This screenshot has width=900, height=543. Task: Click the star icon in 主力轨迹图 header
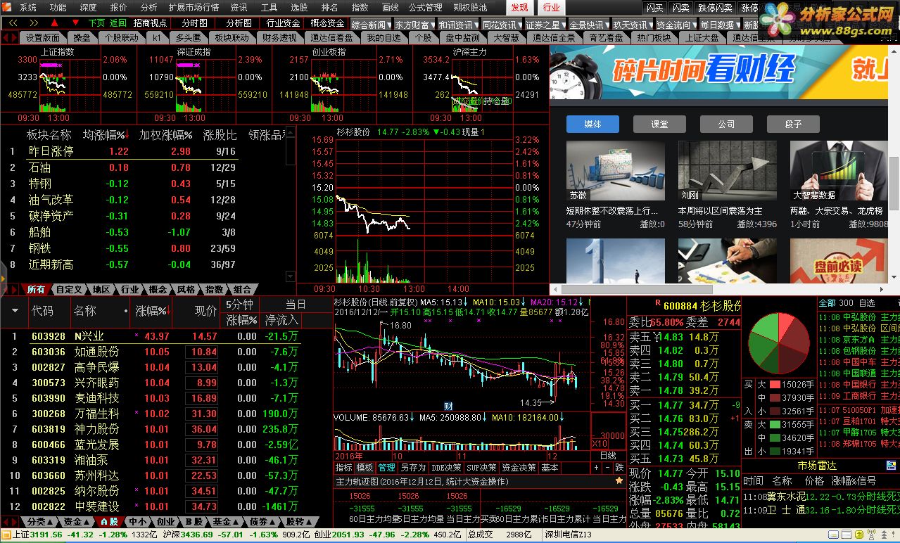pyautogui.click(x=619, y=481)
